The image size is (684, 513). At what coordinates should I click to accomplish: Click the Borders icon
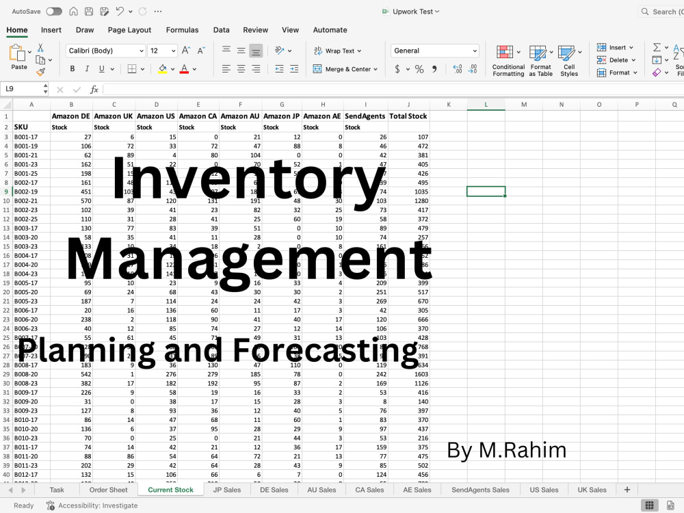pos(132,69)
